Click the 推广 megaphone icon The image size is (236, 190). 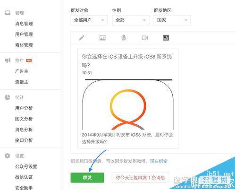point(8,60)
